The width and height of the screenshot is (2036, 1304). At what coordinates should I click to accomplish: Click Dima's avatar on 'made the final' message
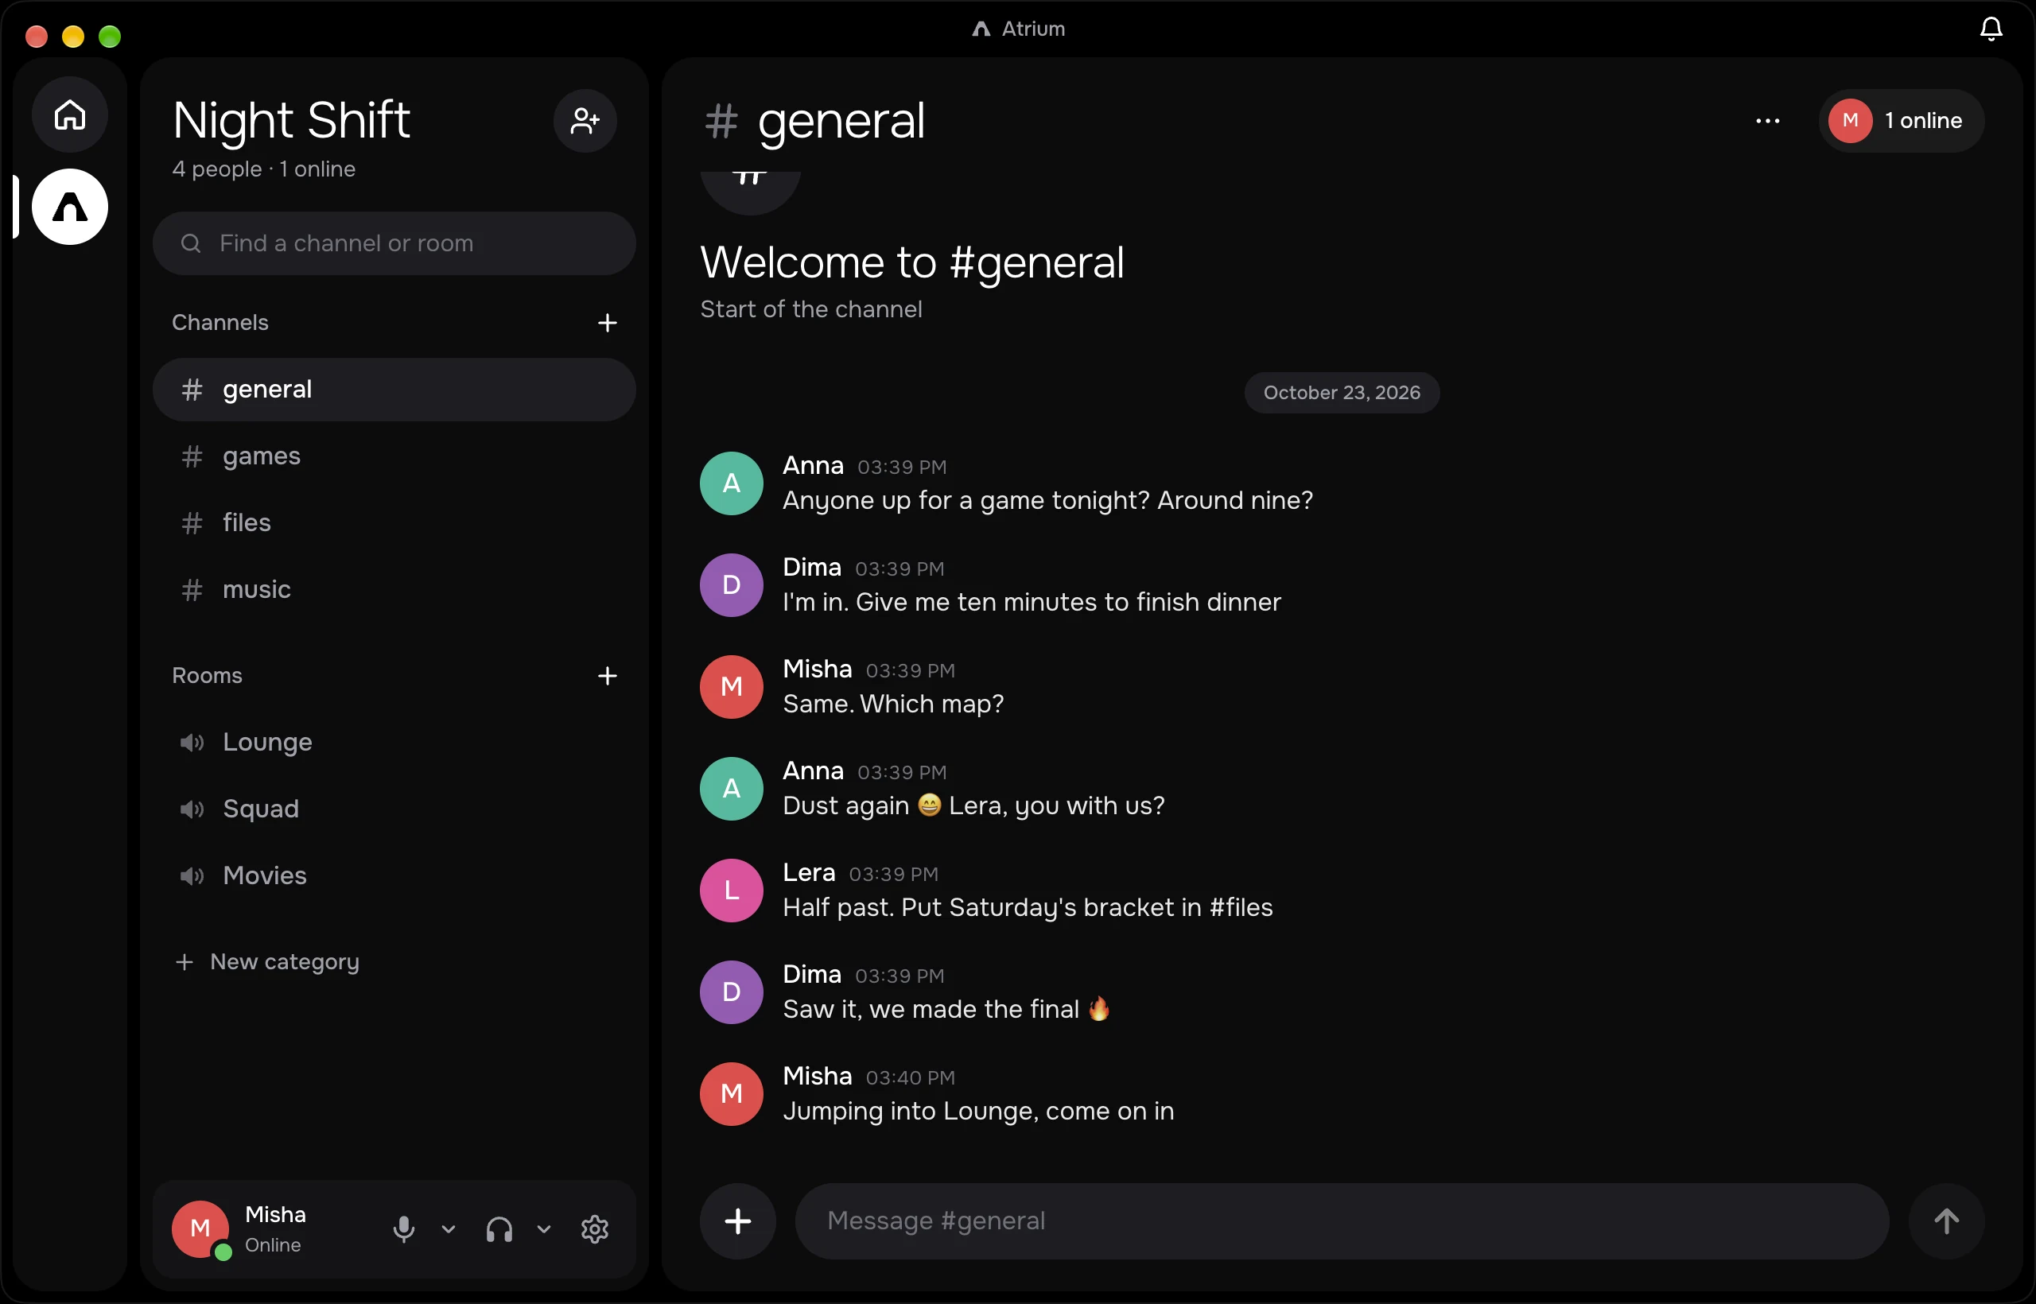coord(731,992)
